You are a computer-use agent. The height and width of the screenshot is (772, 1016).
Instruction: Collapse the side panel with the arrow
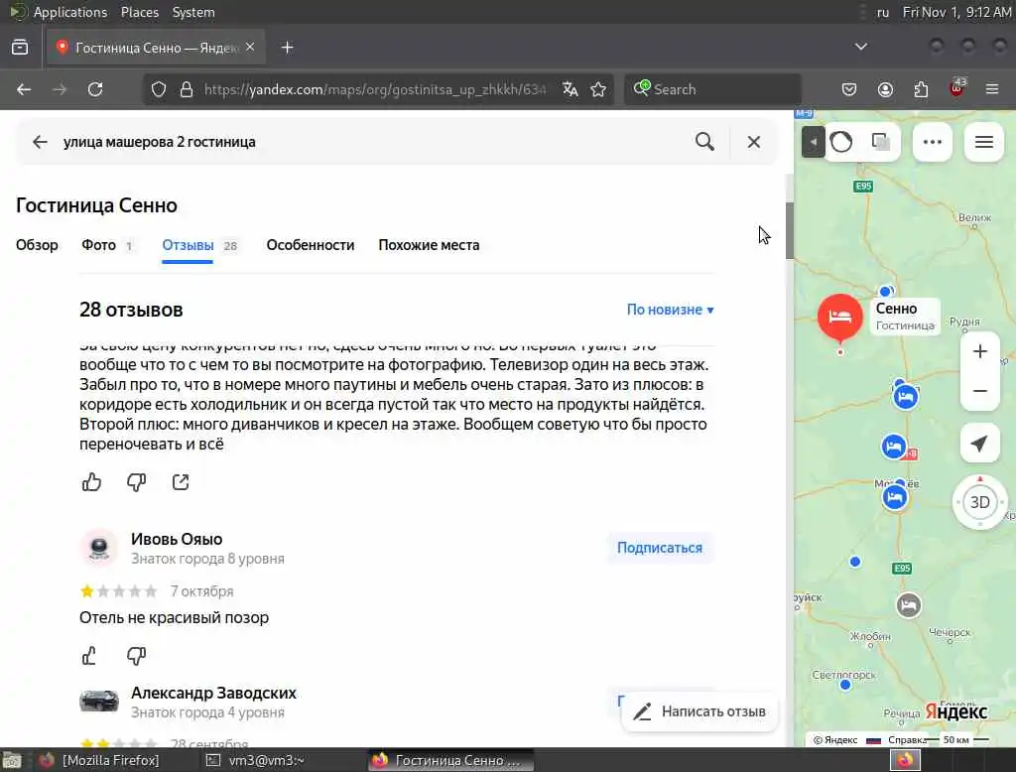(x=814, y=142)
